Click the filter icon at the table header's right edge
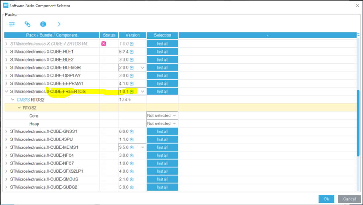363x205 pixels. click(x=358, y=35)
